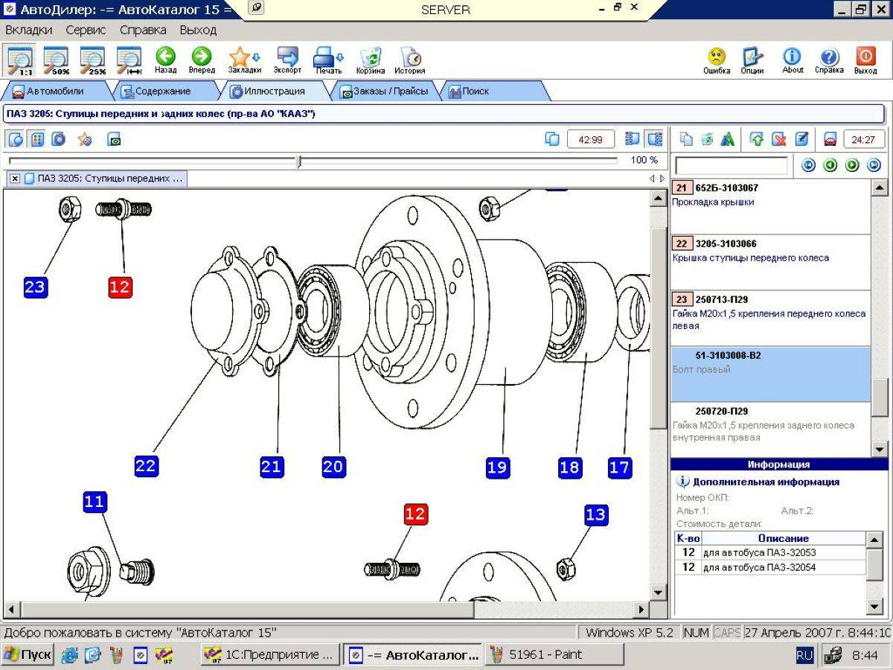Click the Экспорт toolbar icon
Viewport: 893px width, 670px height.
click(287, 57)
